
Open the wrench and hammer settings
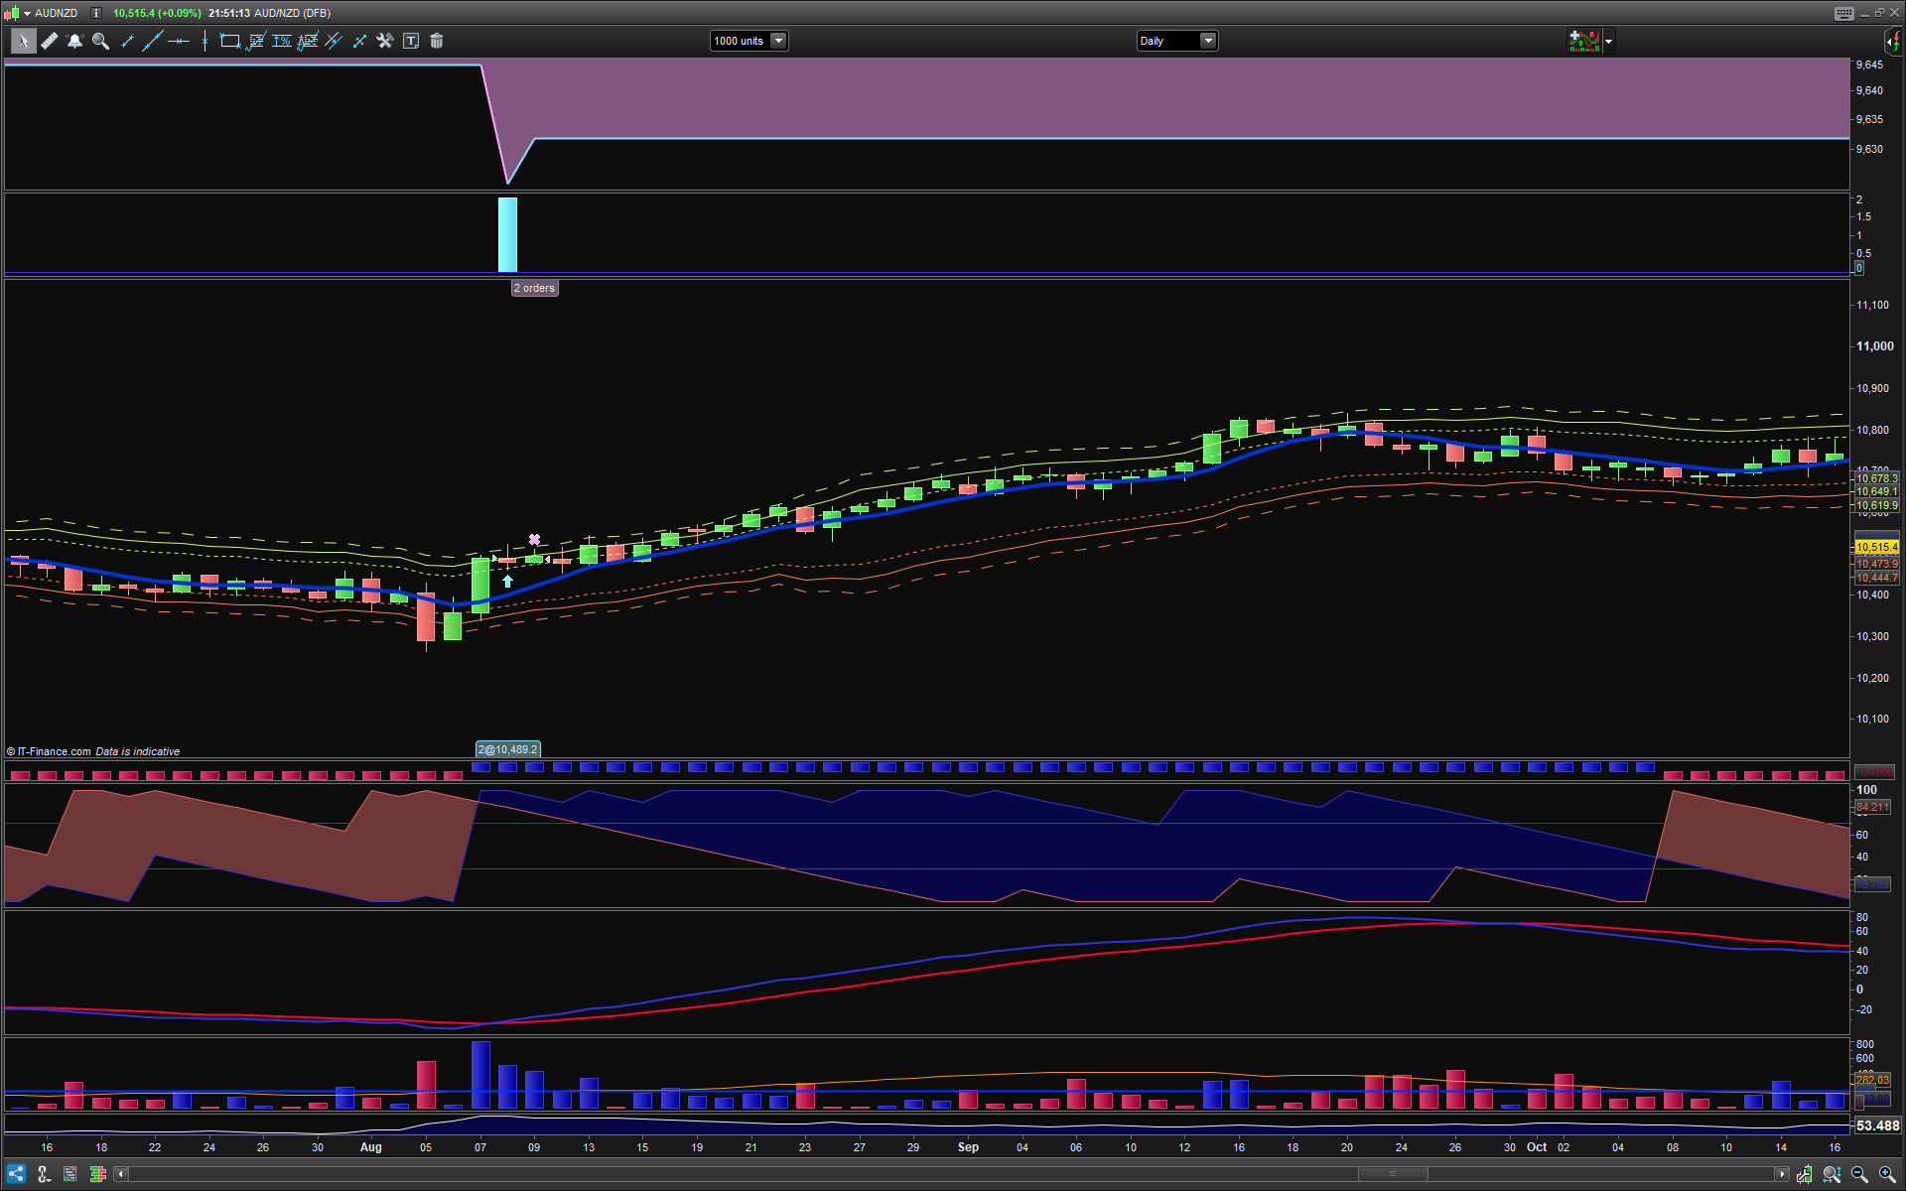coord(385,41)
